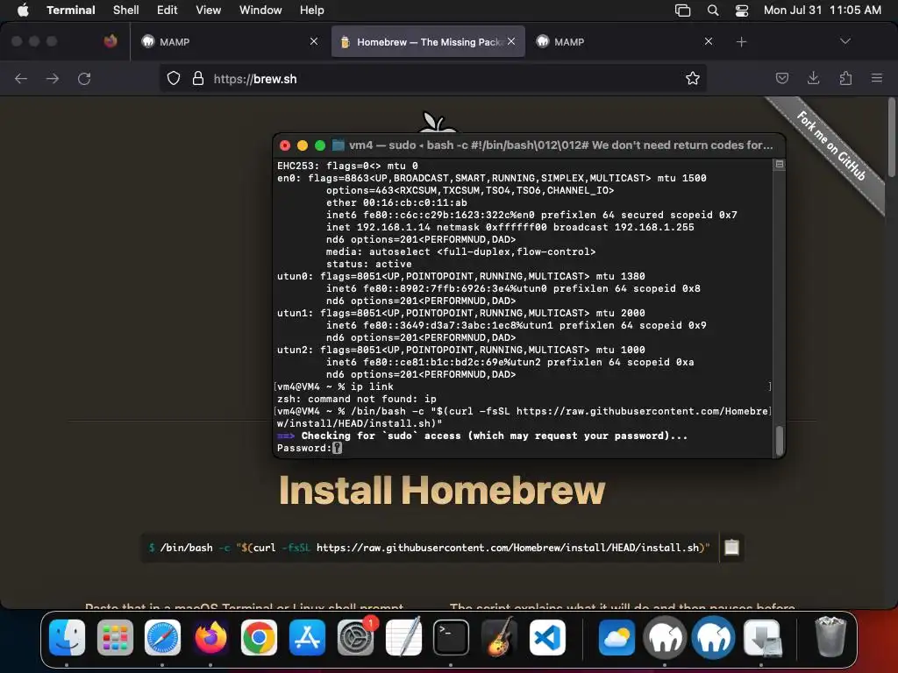Open the Firefox hamburger application menu

pos(876,78)
